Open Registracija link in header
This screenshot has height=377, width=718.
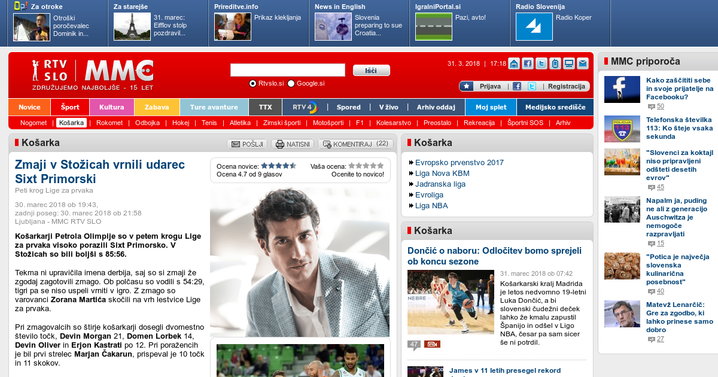[x=566, y=86]
